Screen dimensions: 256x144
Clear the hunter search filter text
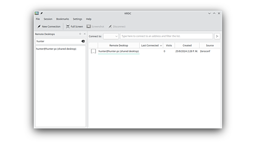83,41
